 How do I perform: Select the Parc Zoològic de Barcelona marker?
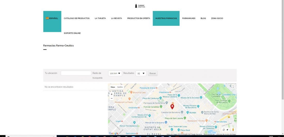(x=229, y=101)
